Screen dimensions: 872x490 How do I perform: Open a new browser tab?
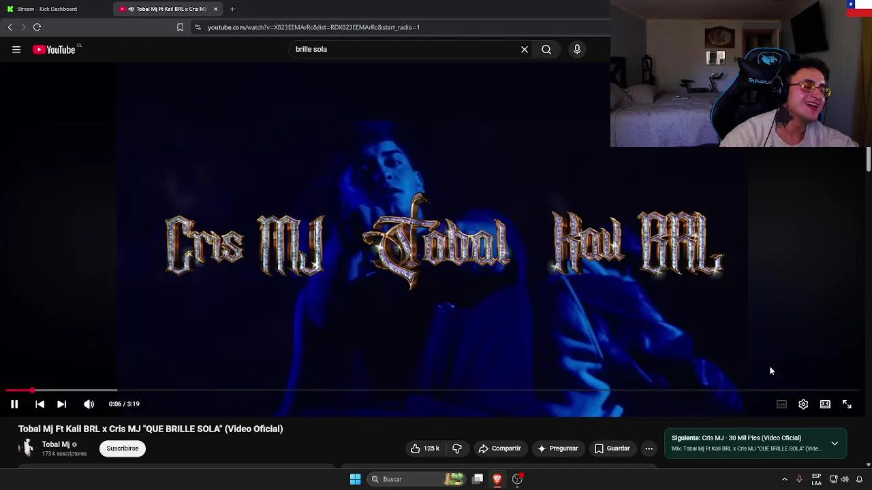tap(232, 9)
